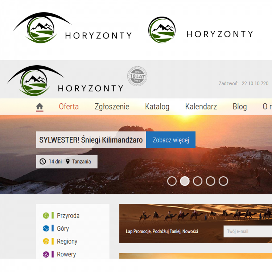This screenshot has width=272, height=272.
Task: Open the Oferta menu item
Action: pos(69,107)
